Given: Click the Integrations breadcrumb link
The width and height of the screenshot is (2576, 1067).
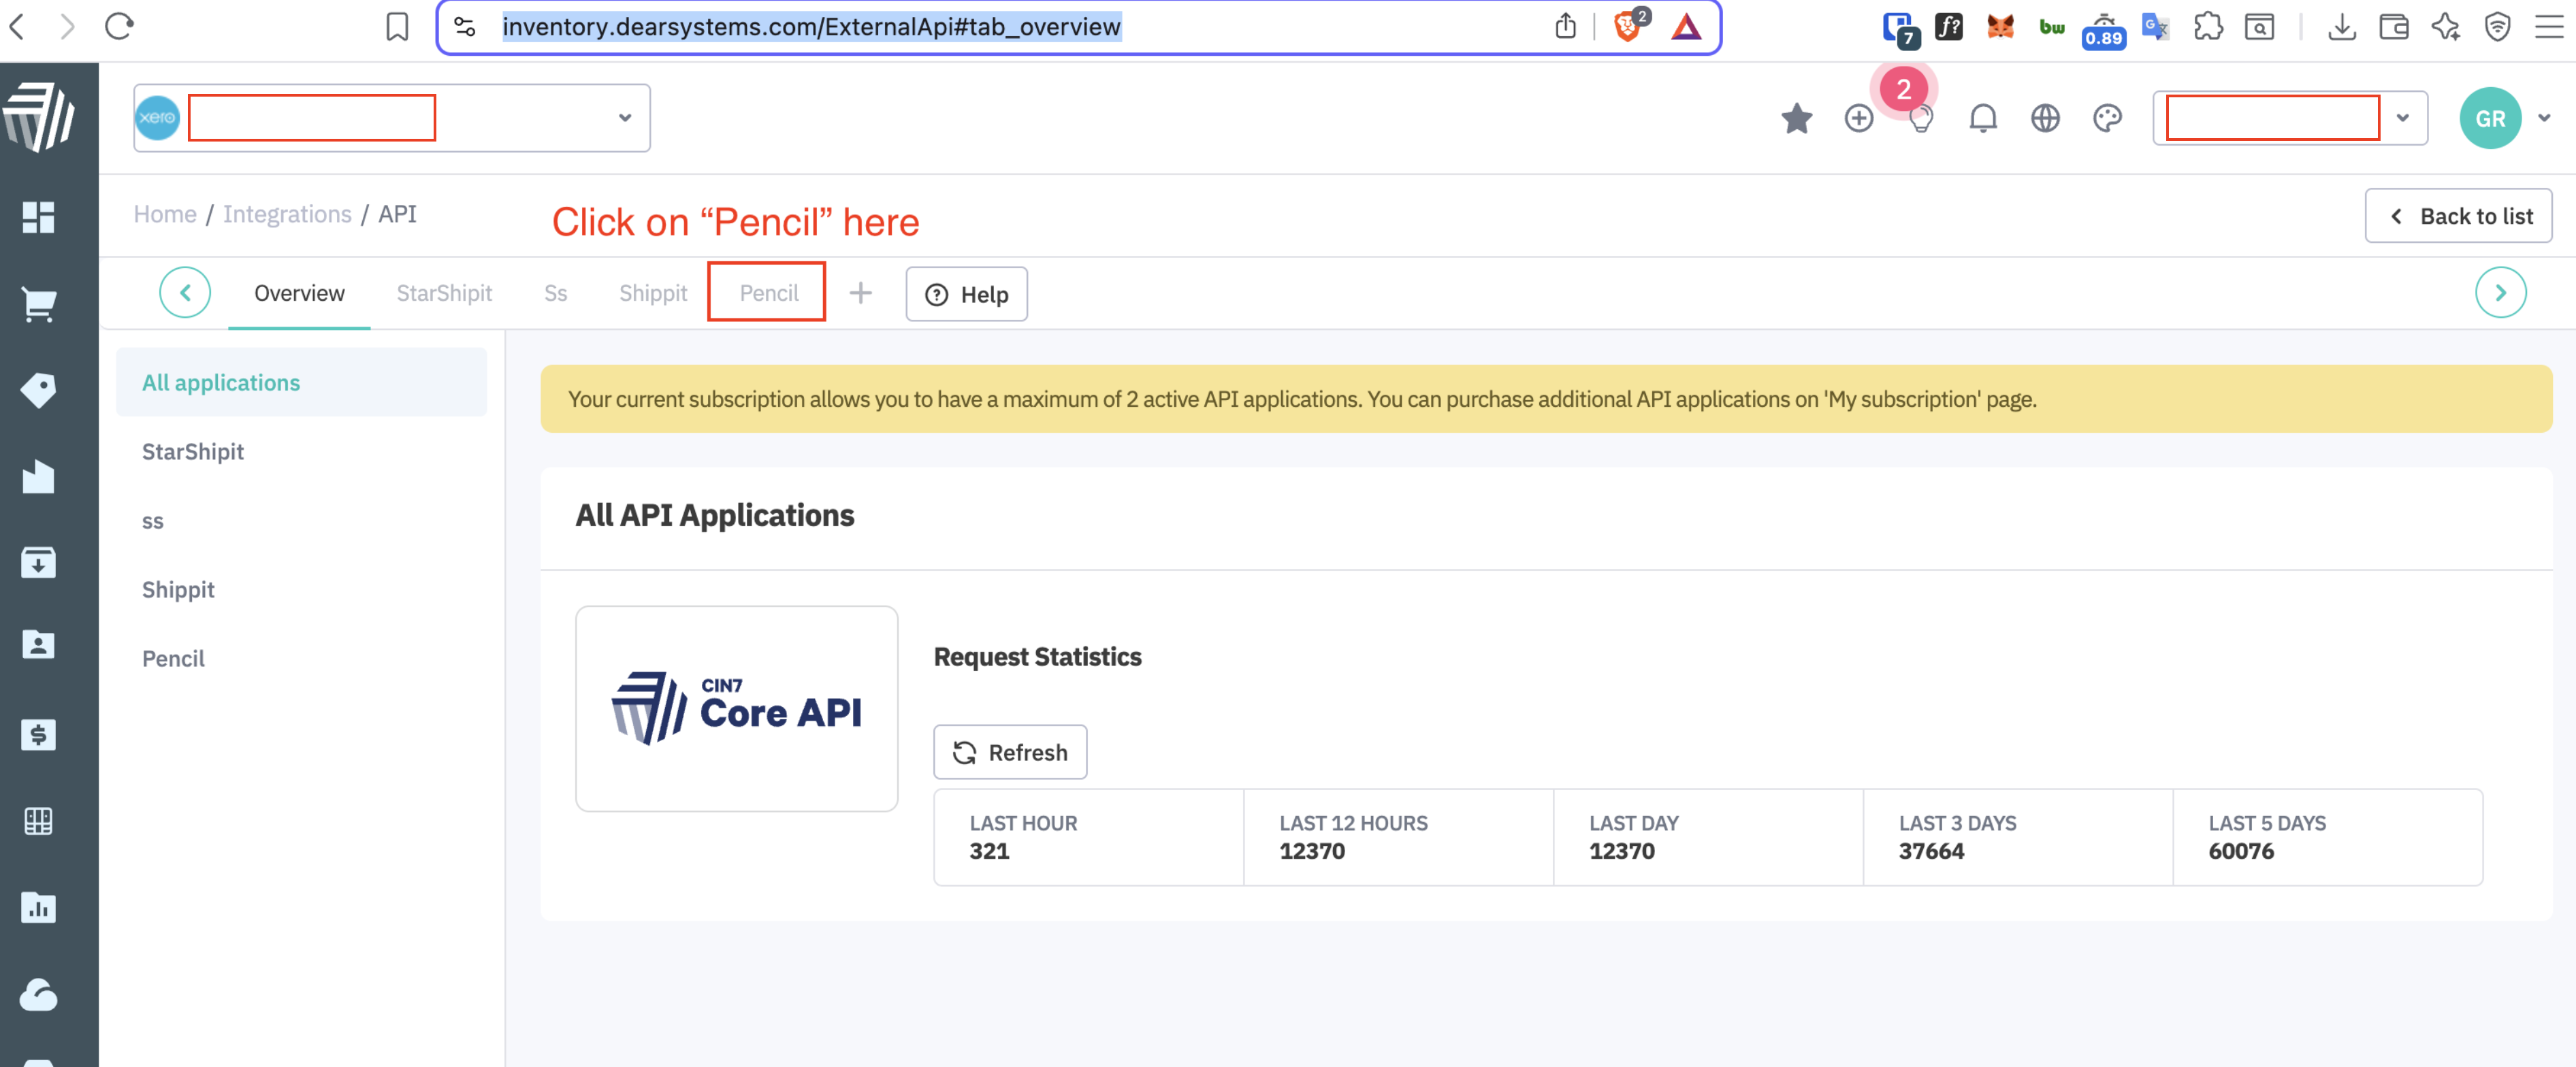Looking at the screenshot, I should pyautogui.click(x=287, y=214).
